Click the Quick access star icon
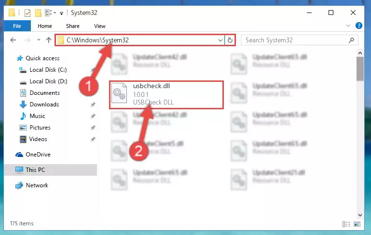 point(20,58)
